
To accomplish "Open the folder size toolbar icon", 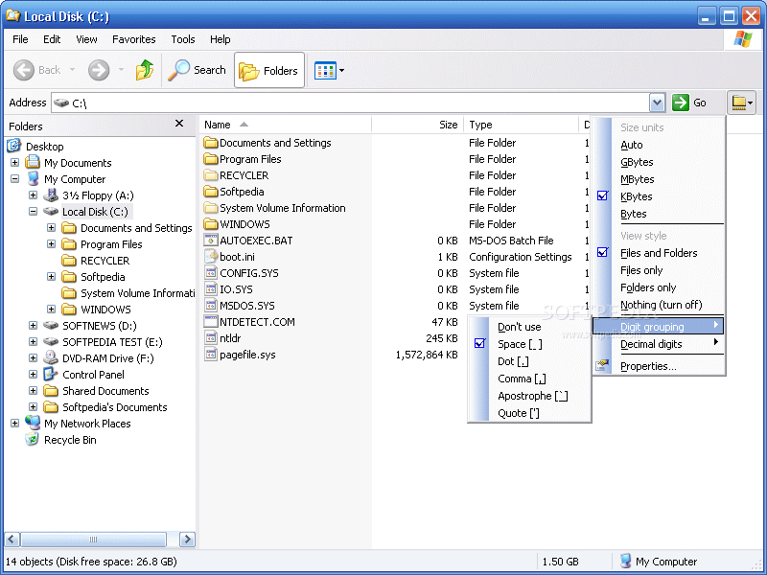I will pyautogui.click(x=741, y=103).
